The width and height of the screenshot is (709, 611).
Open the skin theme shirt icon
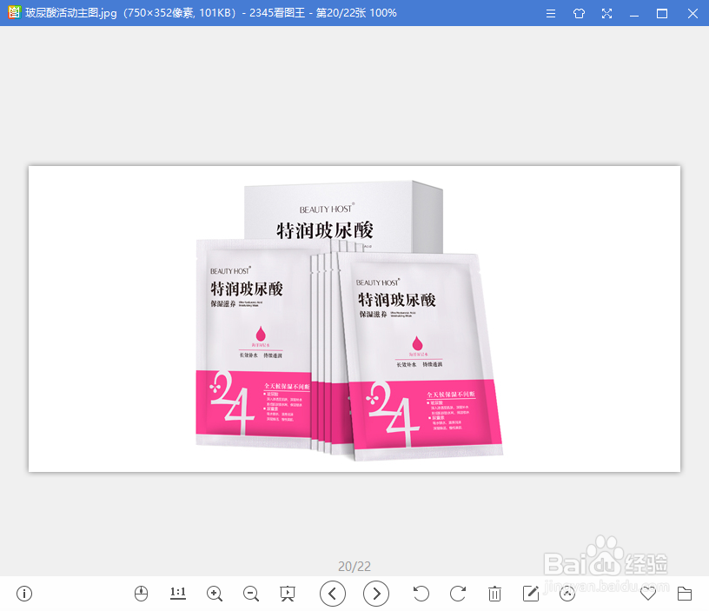(579, 13)
